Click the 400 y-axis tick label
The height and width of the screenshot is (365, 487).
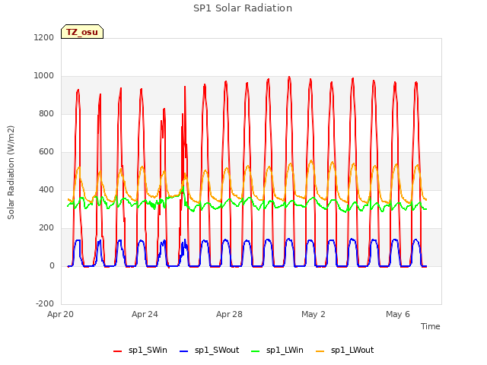(x=46, y=189)
